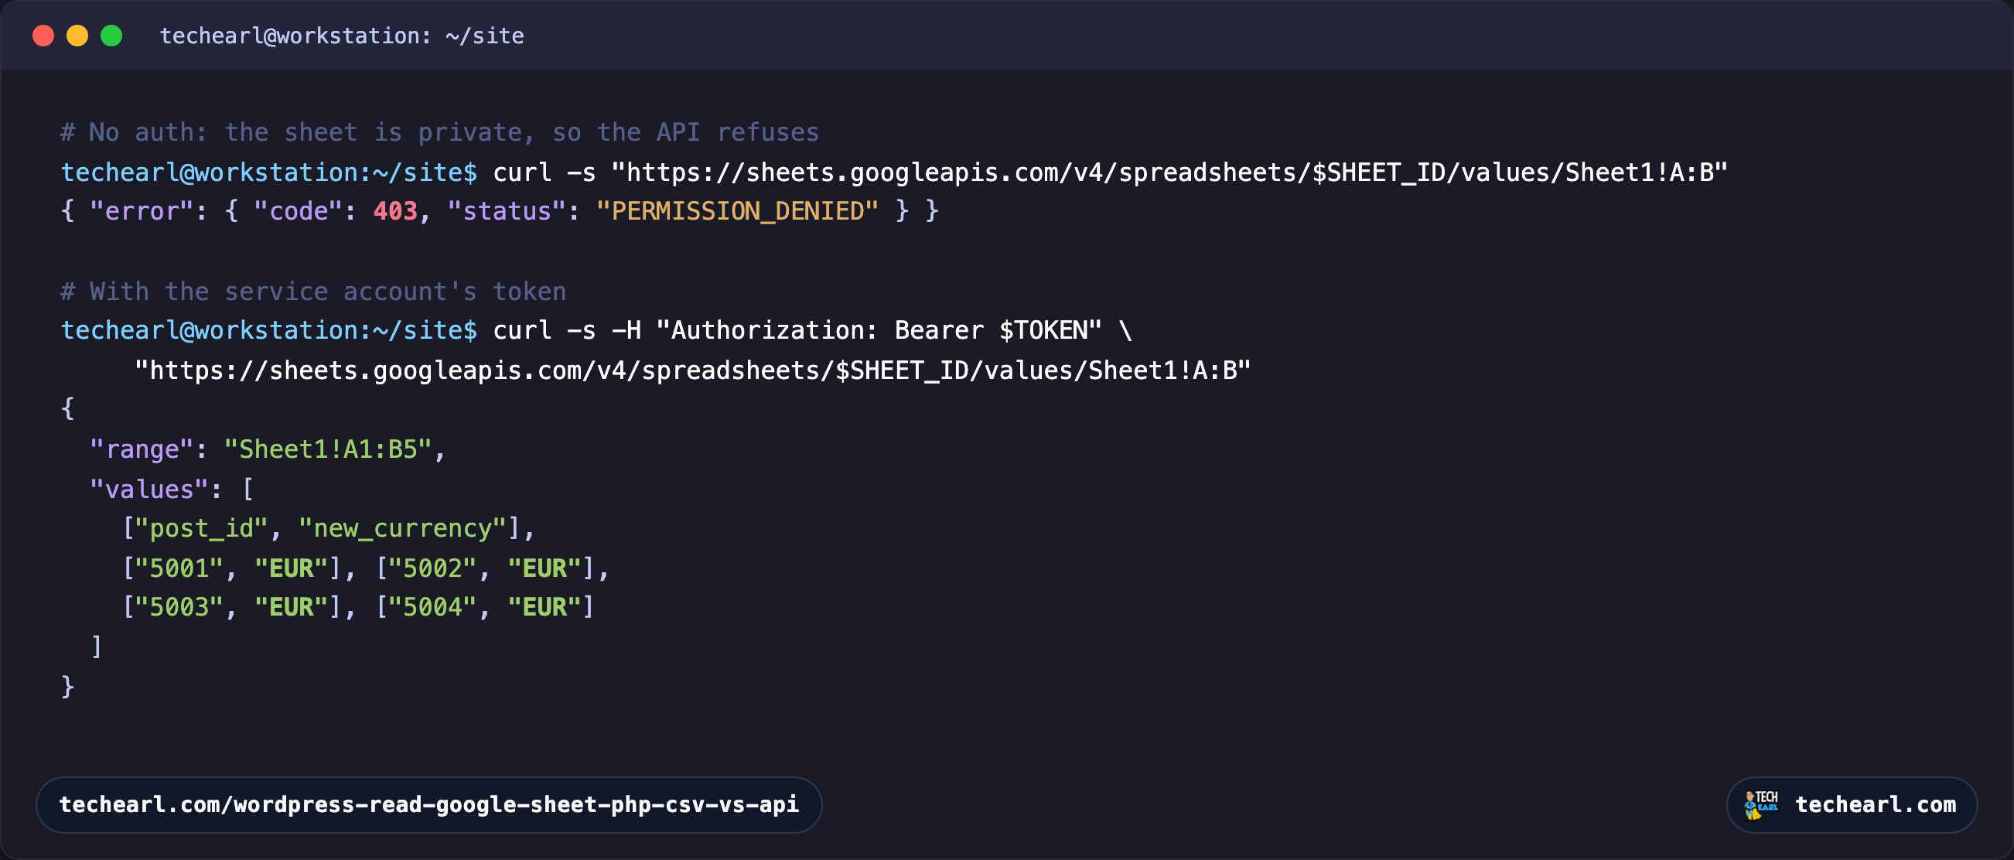The height and width of the screenshot is (860, 2014).
Task: Click the "5003" post id value
Action: 179,607
